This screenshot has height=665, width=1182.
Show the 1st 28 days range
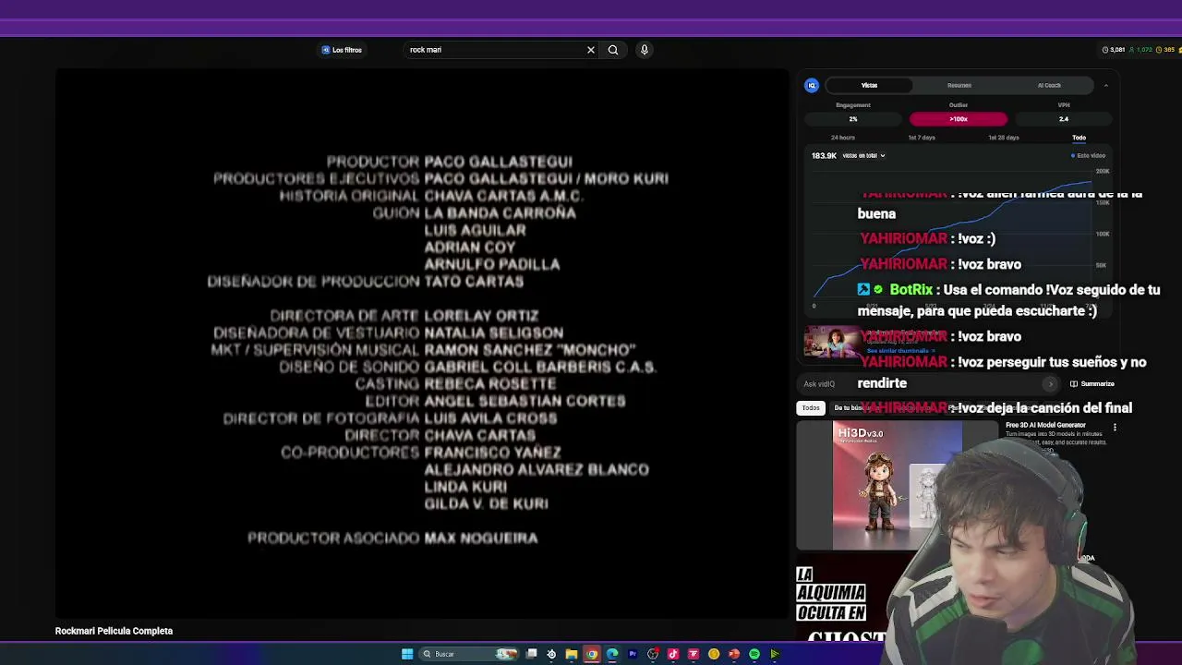coord(1004,138)
